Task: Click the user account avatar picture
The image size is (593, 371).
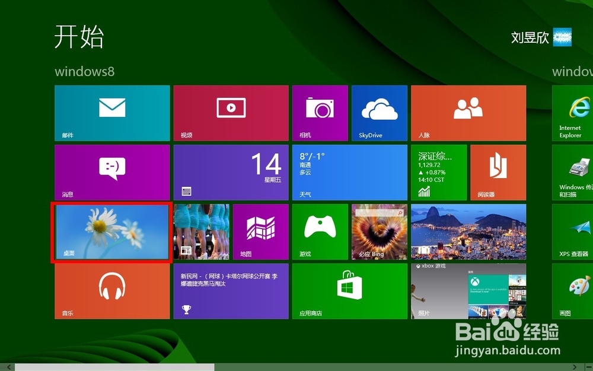Action: click(x=562, y=37)
